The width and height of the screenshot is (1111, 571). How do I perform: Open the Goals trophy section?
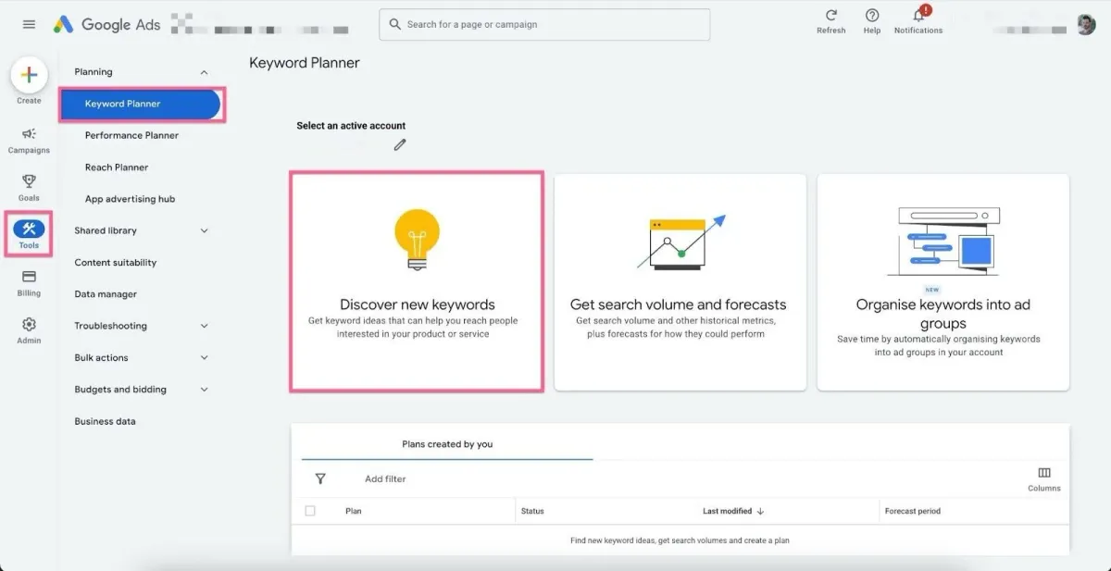point(29,188)
